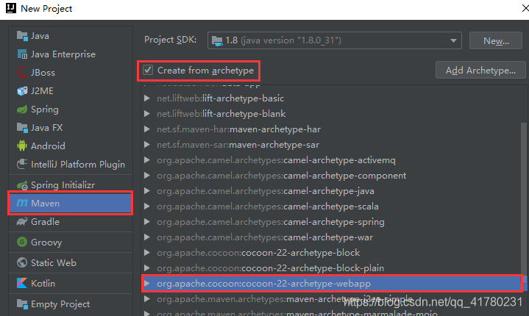Click the Android robot icon
The image size is (529, 316).
click(22, 146)
